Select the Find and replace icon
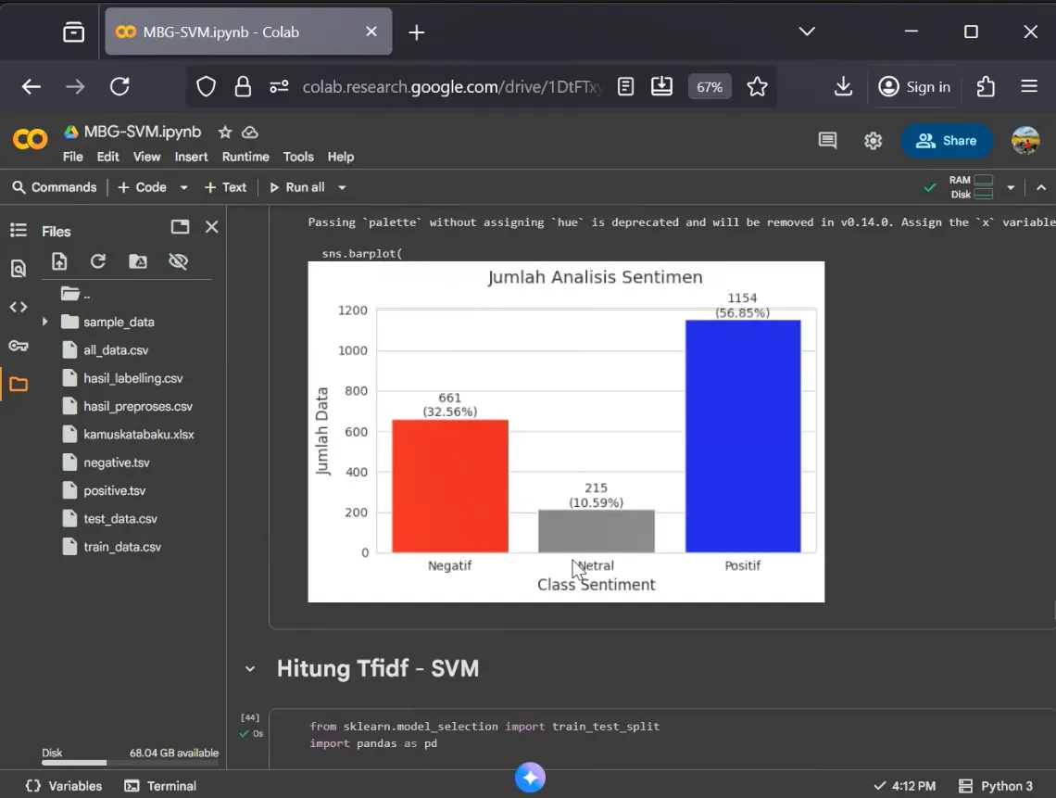Image resolution: width=1056 pixels, height=798 pixels. point(19,268)
